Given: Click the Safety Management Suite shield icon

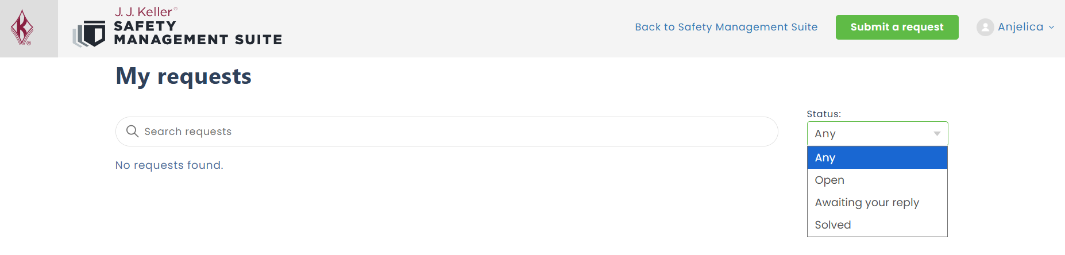Looking at the screenshot, I should (x=90, y=33).
